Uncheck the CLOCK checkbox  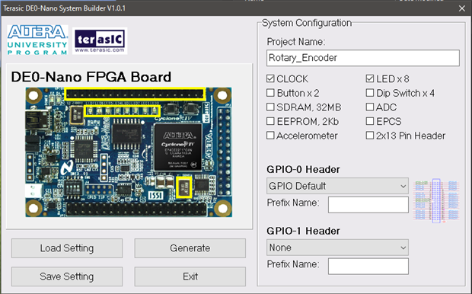click(270, 78)
